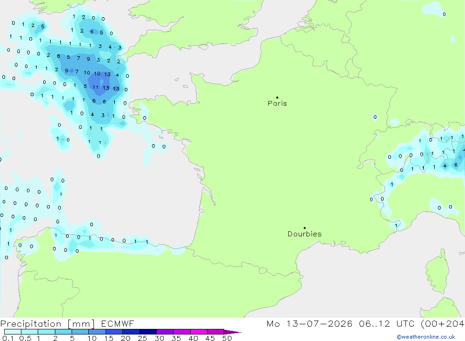The height and width of the screenshot is (341, 465).
Task: Pick the 30–35 mm legend swatch
Action: pyautogui.click(x=165, y=332)
